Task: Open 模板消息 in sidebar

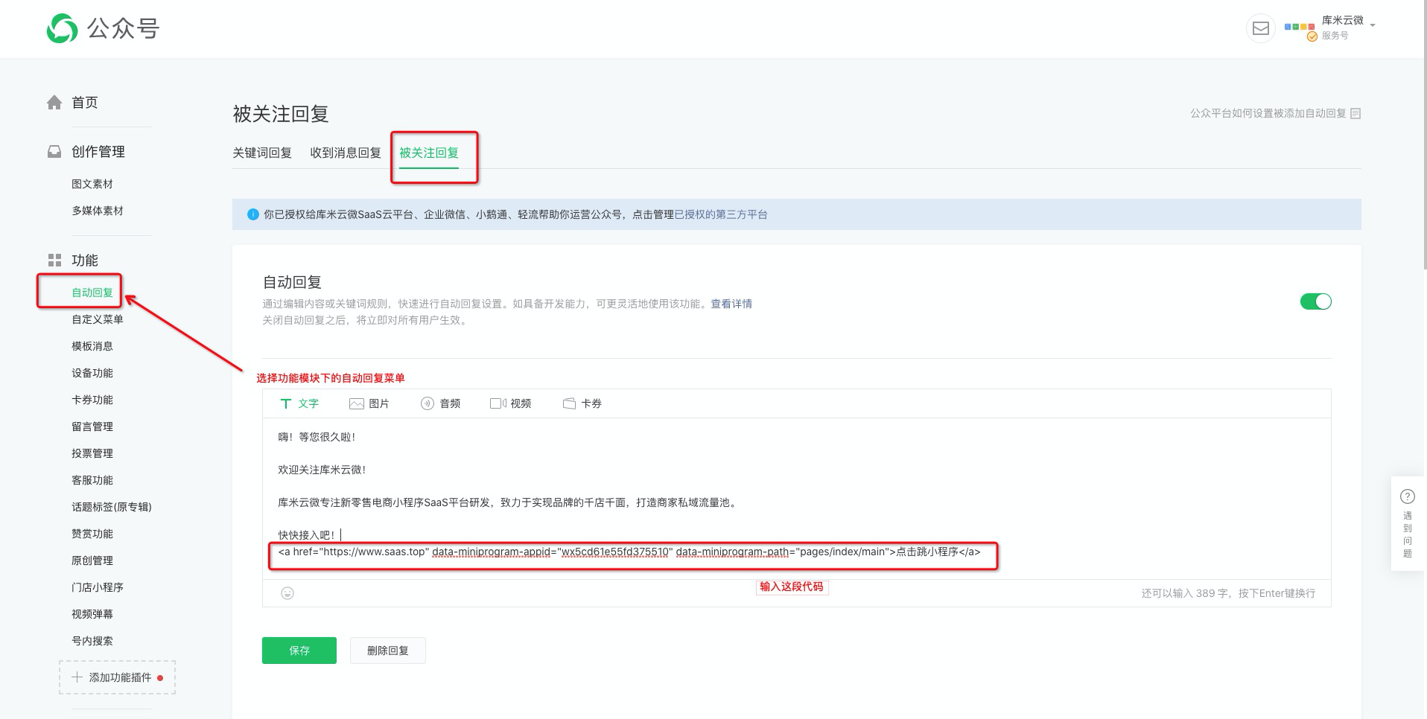Action: (x=92, y=346)
